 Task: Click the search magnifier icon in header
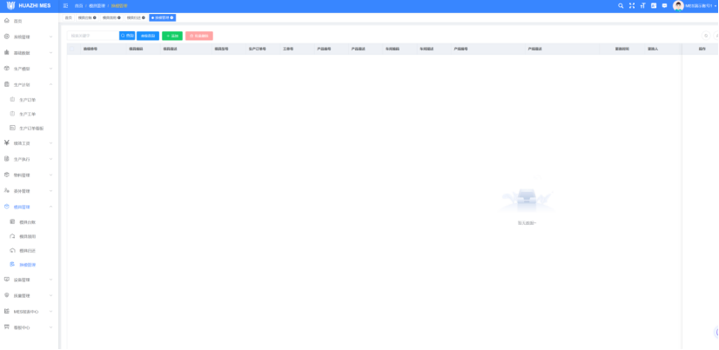621,5
